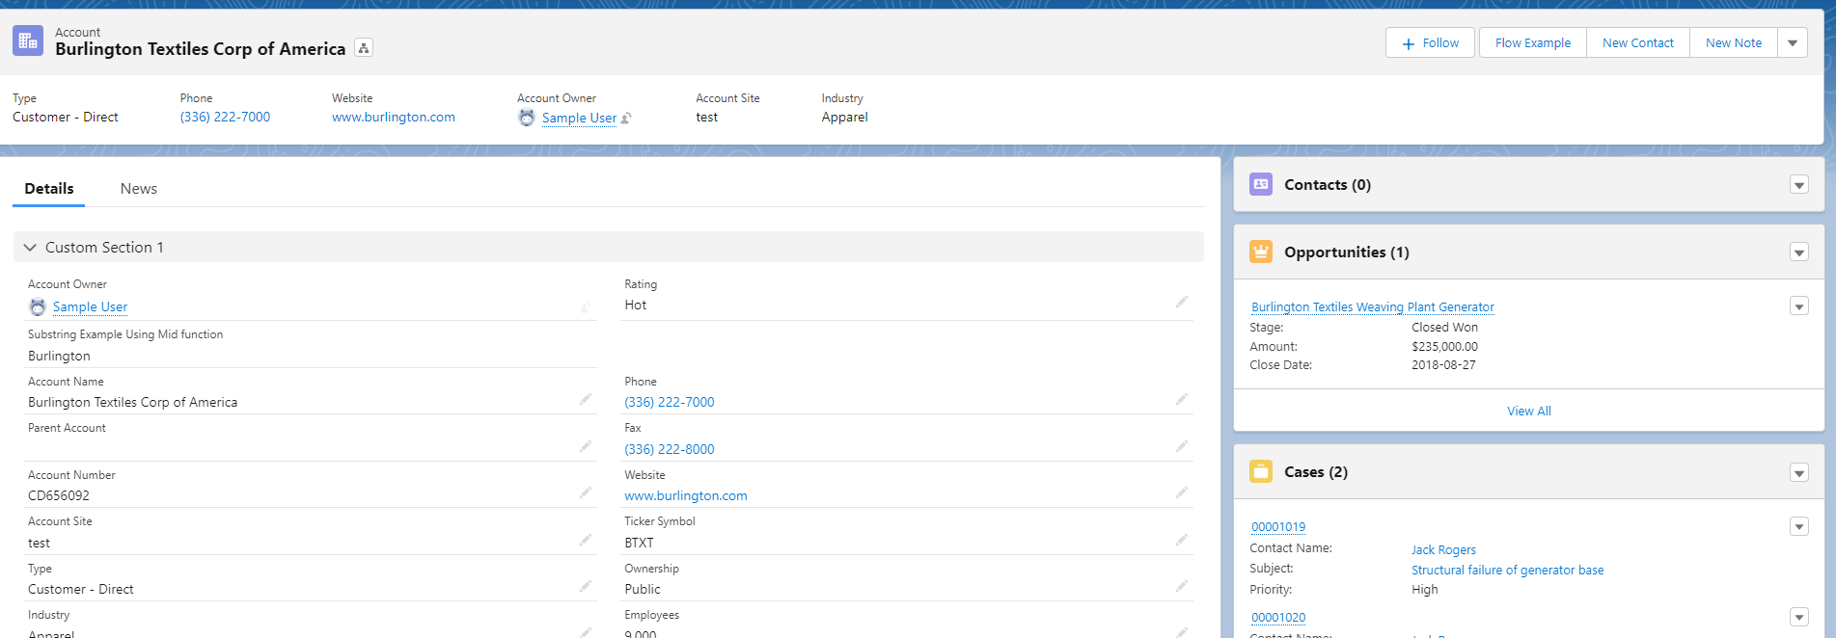Click the change owner icon in highlights panel

point(626,118)
